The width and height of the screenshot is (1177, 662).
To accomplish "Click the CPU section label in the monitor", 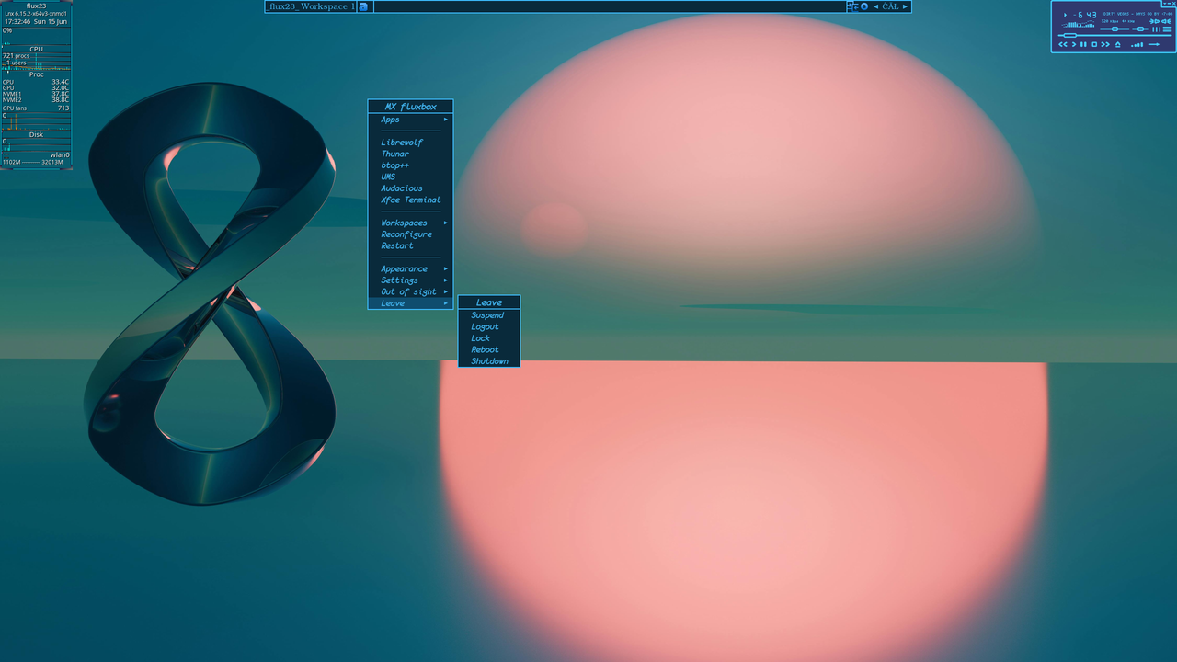I will click(x=36, y=49).
